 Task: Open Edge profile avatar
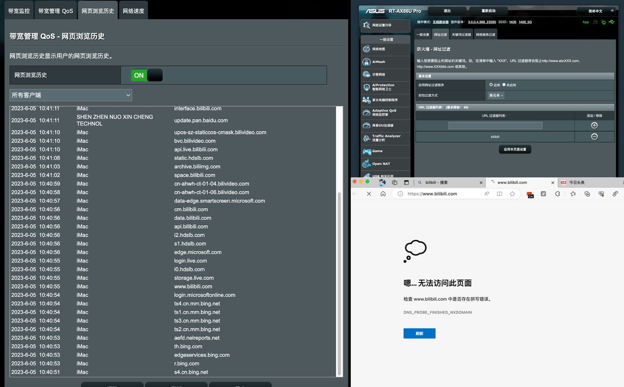[382, 182]
